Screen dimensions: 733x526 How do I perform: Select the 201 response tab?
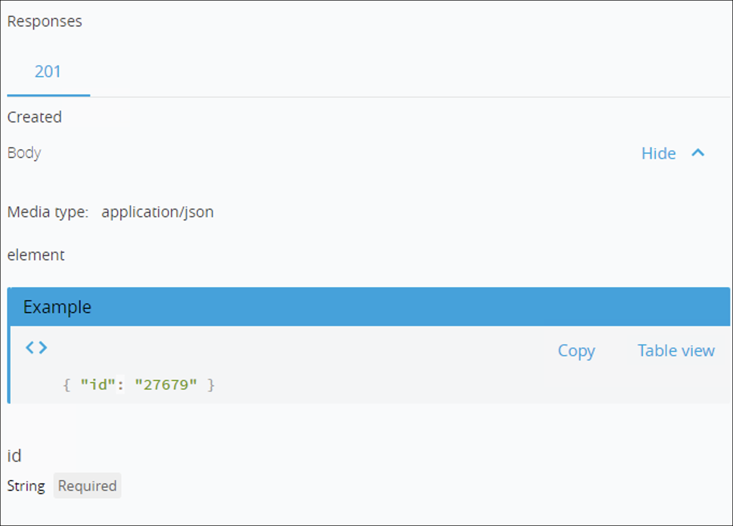tap(48, 71)
